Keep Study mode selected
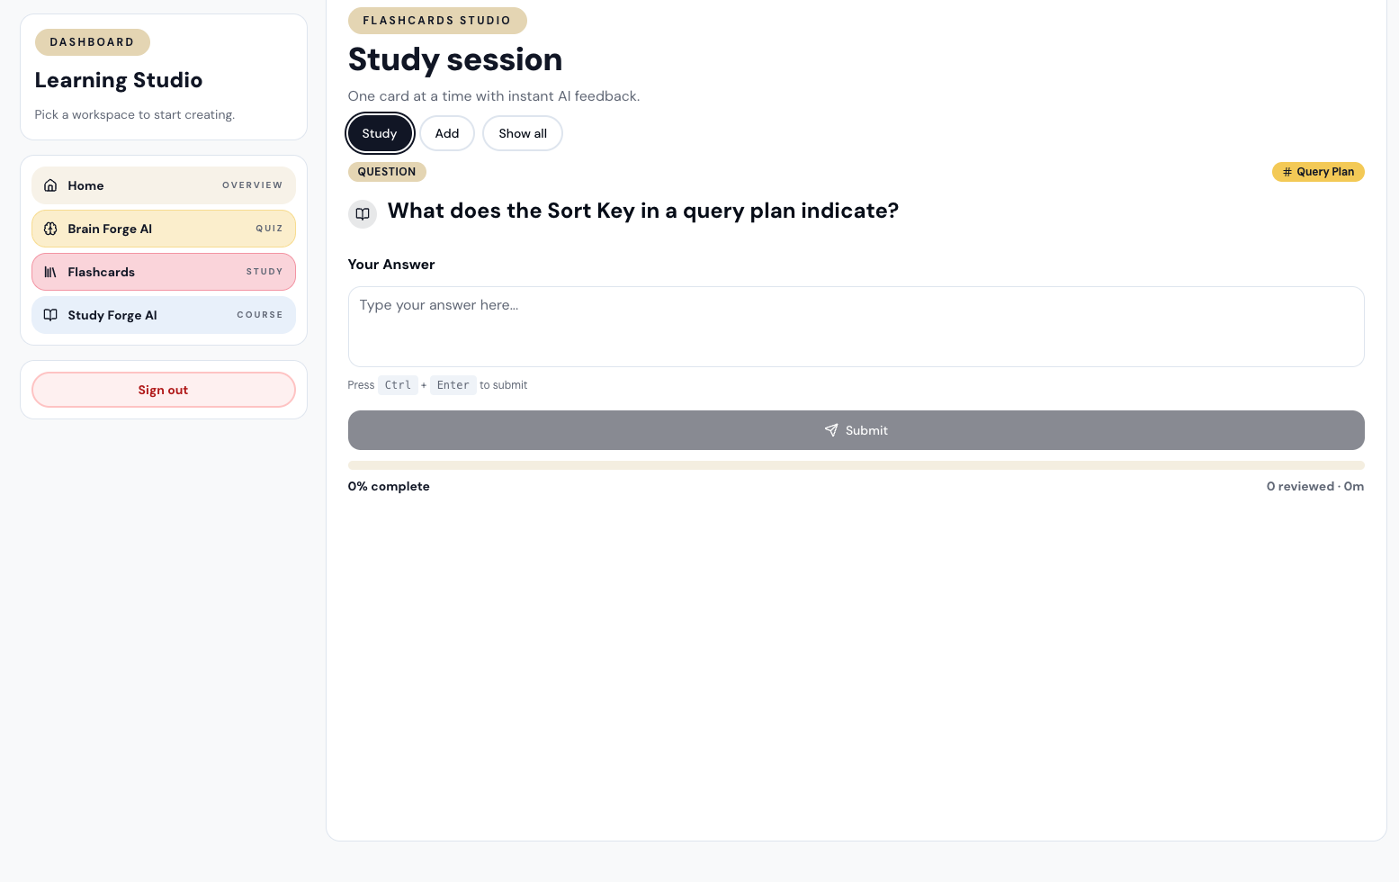The width and height of the screenshot is (1399, 882). coord(380,133)
